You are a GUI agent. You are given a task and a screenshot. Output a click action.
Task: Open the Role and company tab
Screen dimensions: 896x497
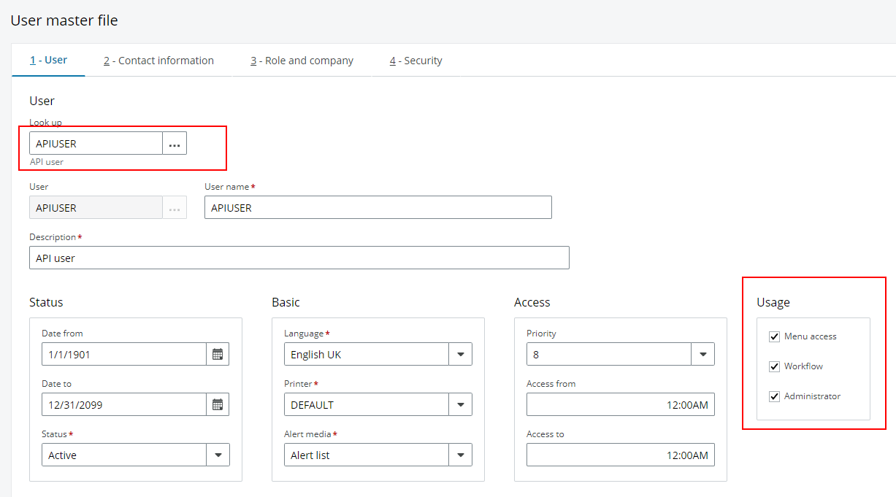[302, 61]
